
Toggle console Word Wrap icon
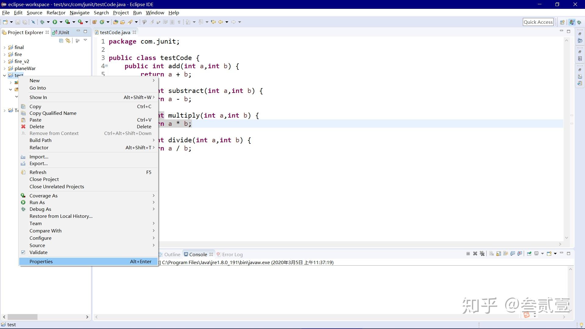[506, 254]
